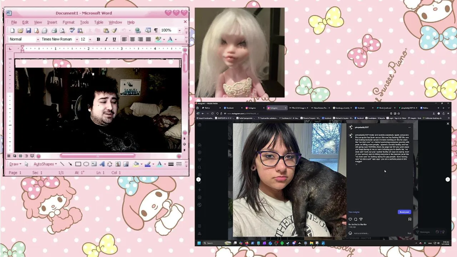Click the New Blank Document icon in Word
Viewport: 457px width, 257px height.
point(12,31)
